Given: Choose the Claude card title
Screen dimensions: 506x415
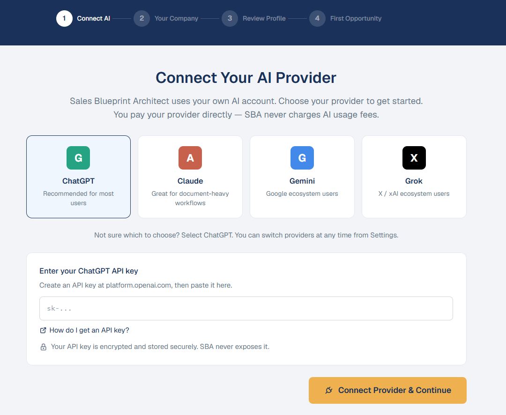Looking at the screenshot, I should [x=190, y=181].
